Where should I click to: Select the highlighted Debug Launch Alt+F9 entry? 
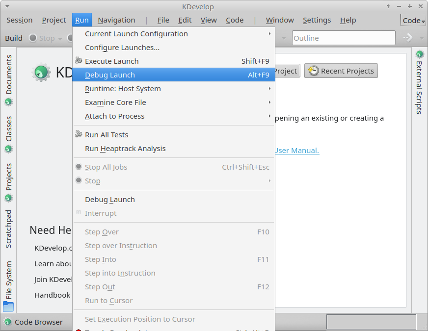[174, 75]
